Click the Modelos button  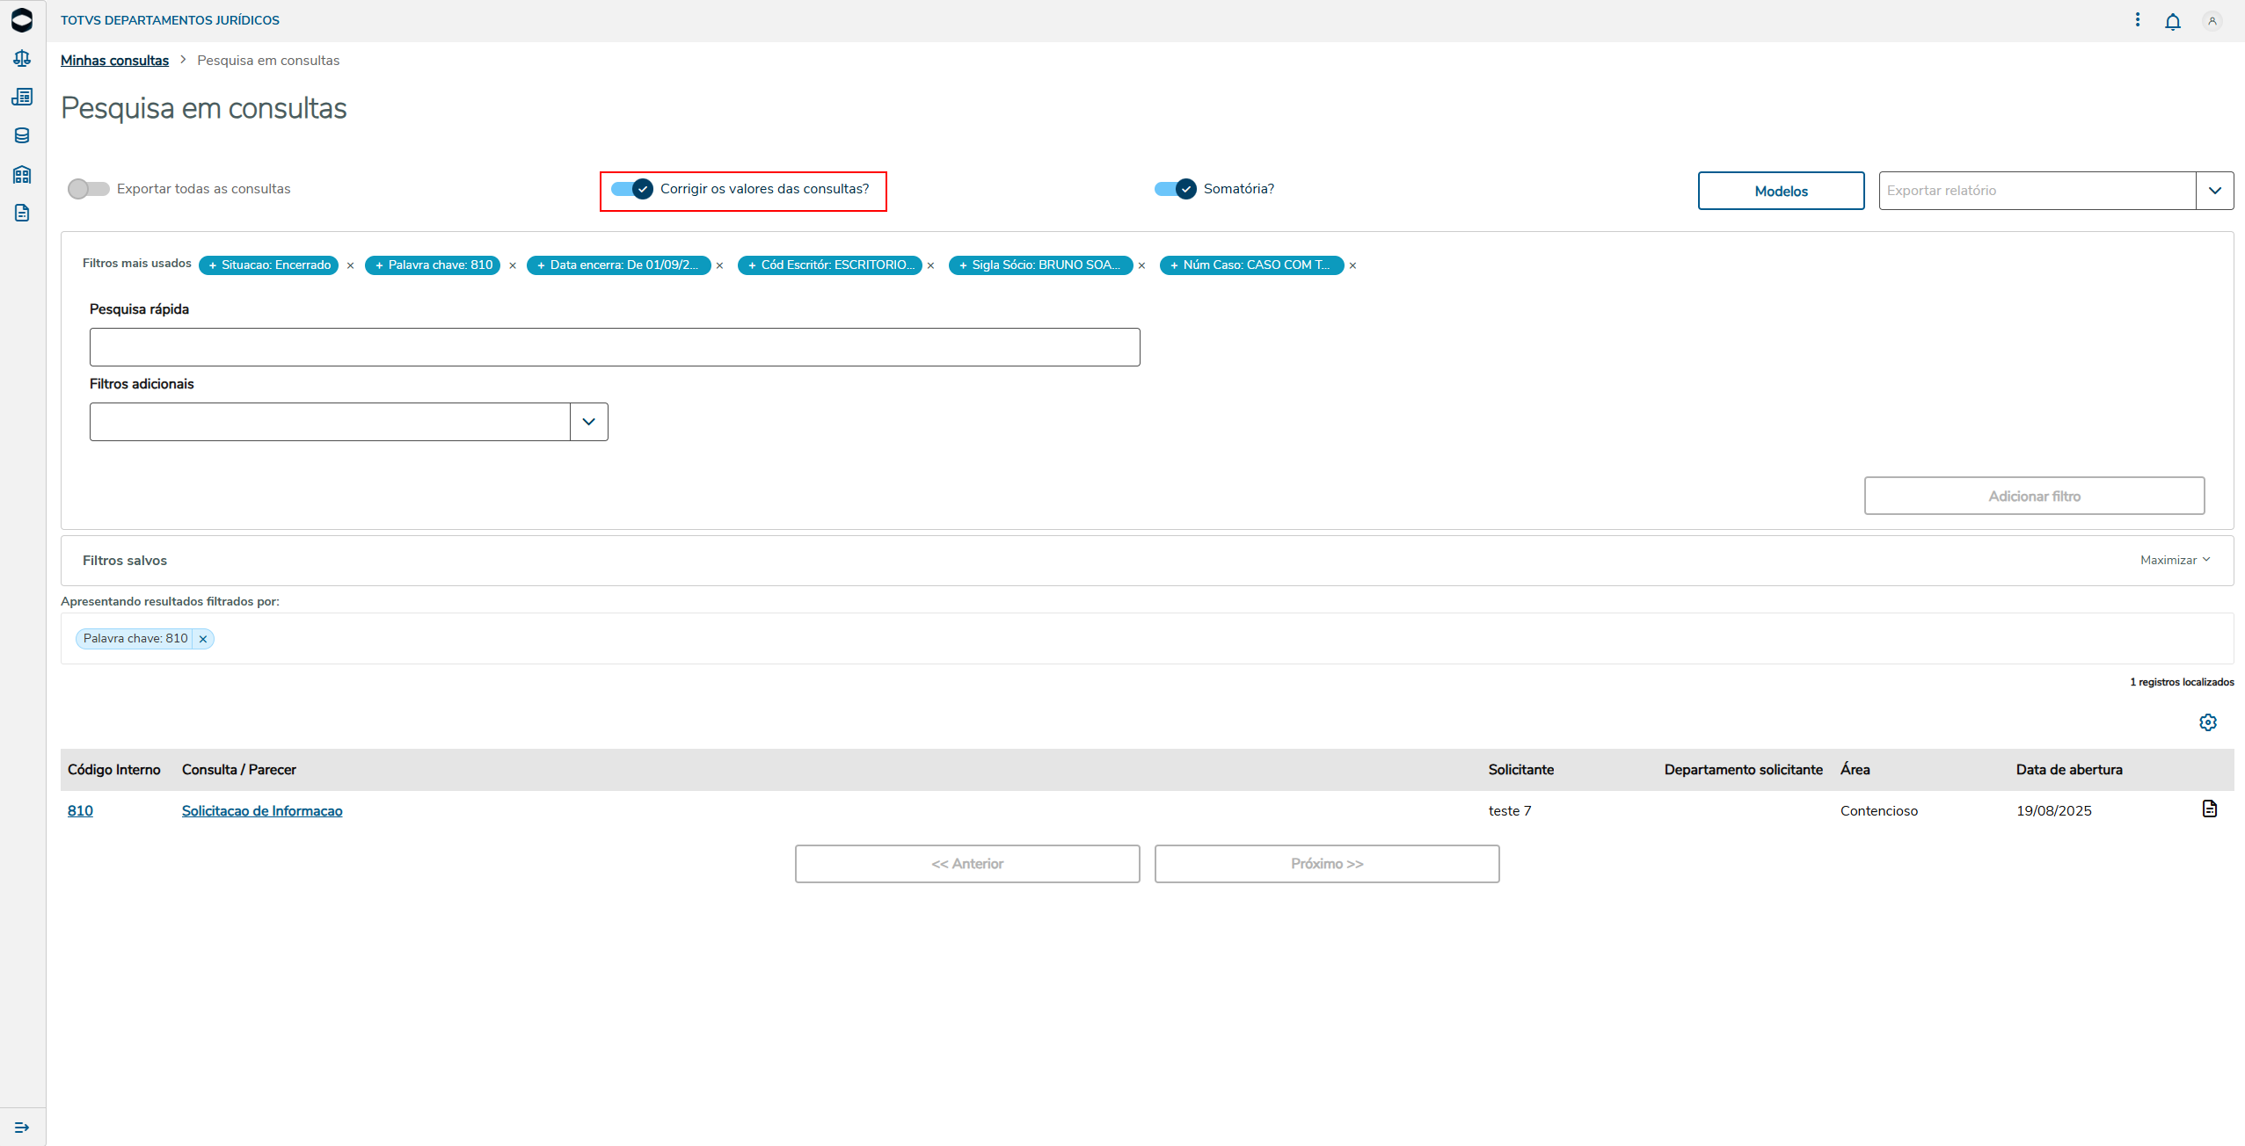point(1781,191)
